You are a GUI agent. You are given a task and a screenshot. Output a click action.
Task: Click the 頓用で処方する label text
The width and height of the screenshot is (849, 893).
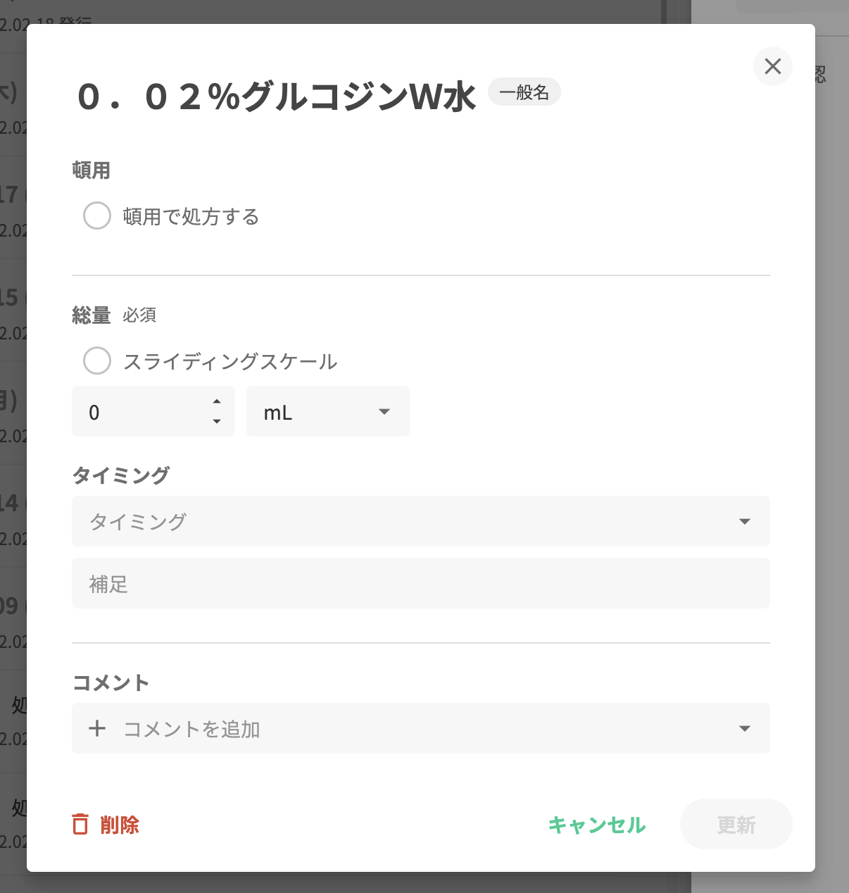point(191,216)
